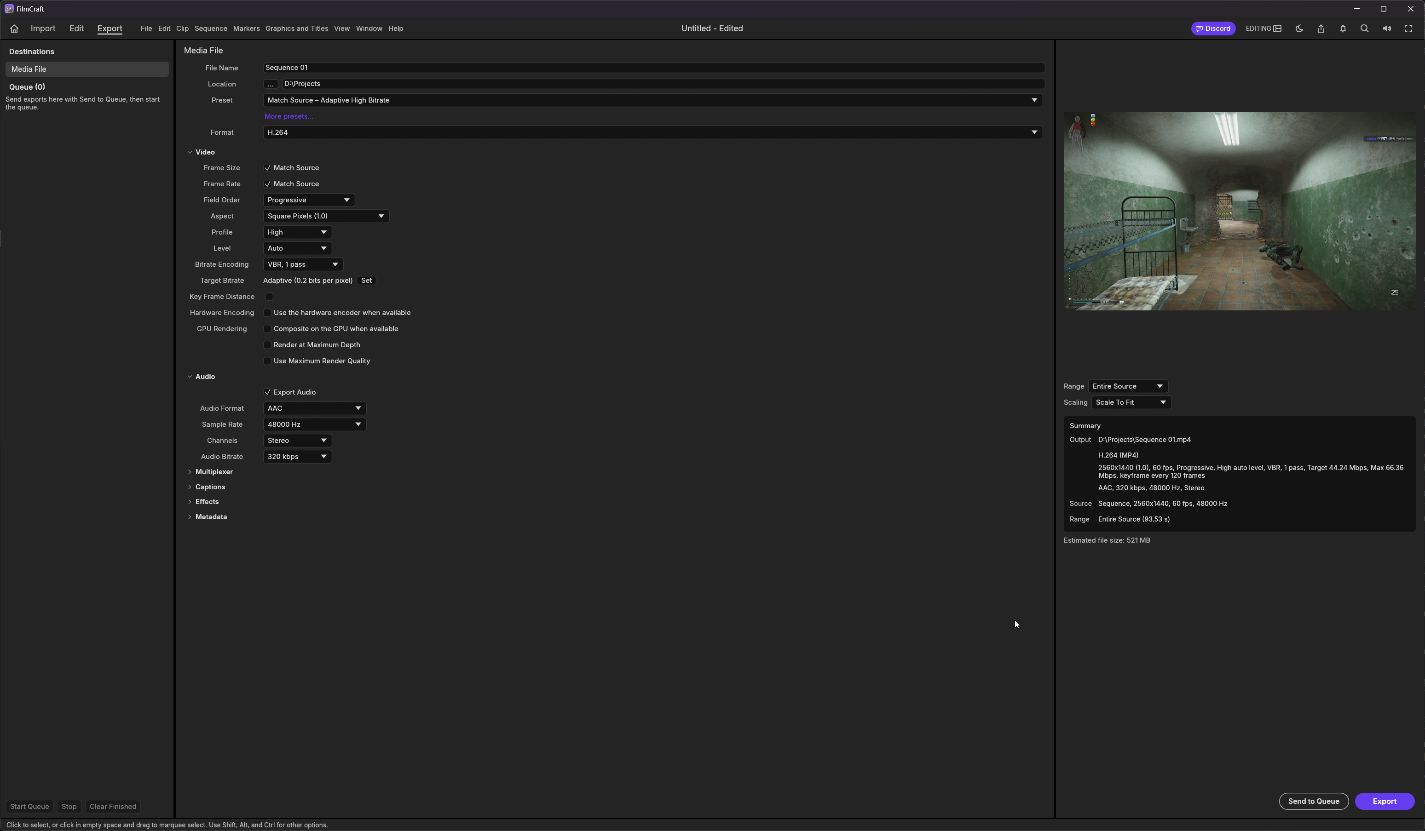Click the speaker volume icon
1425x831 pixels.
pyautogui.click(x=1386, y=28)
